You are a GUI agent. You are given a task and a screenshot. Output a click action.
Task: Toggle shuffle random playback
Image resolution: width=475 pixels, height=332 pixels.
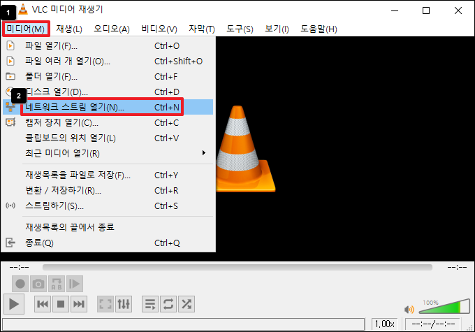(187, 304)
